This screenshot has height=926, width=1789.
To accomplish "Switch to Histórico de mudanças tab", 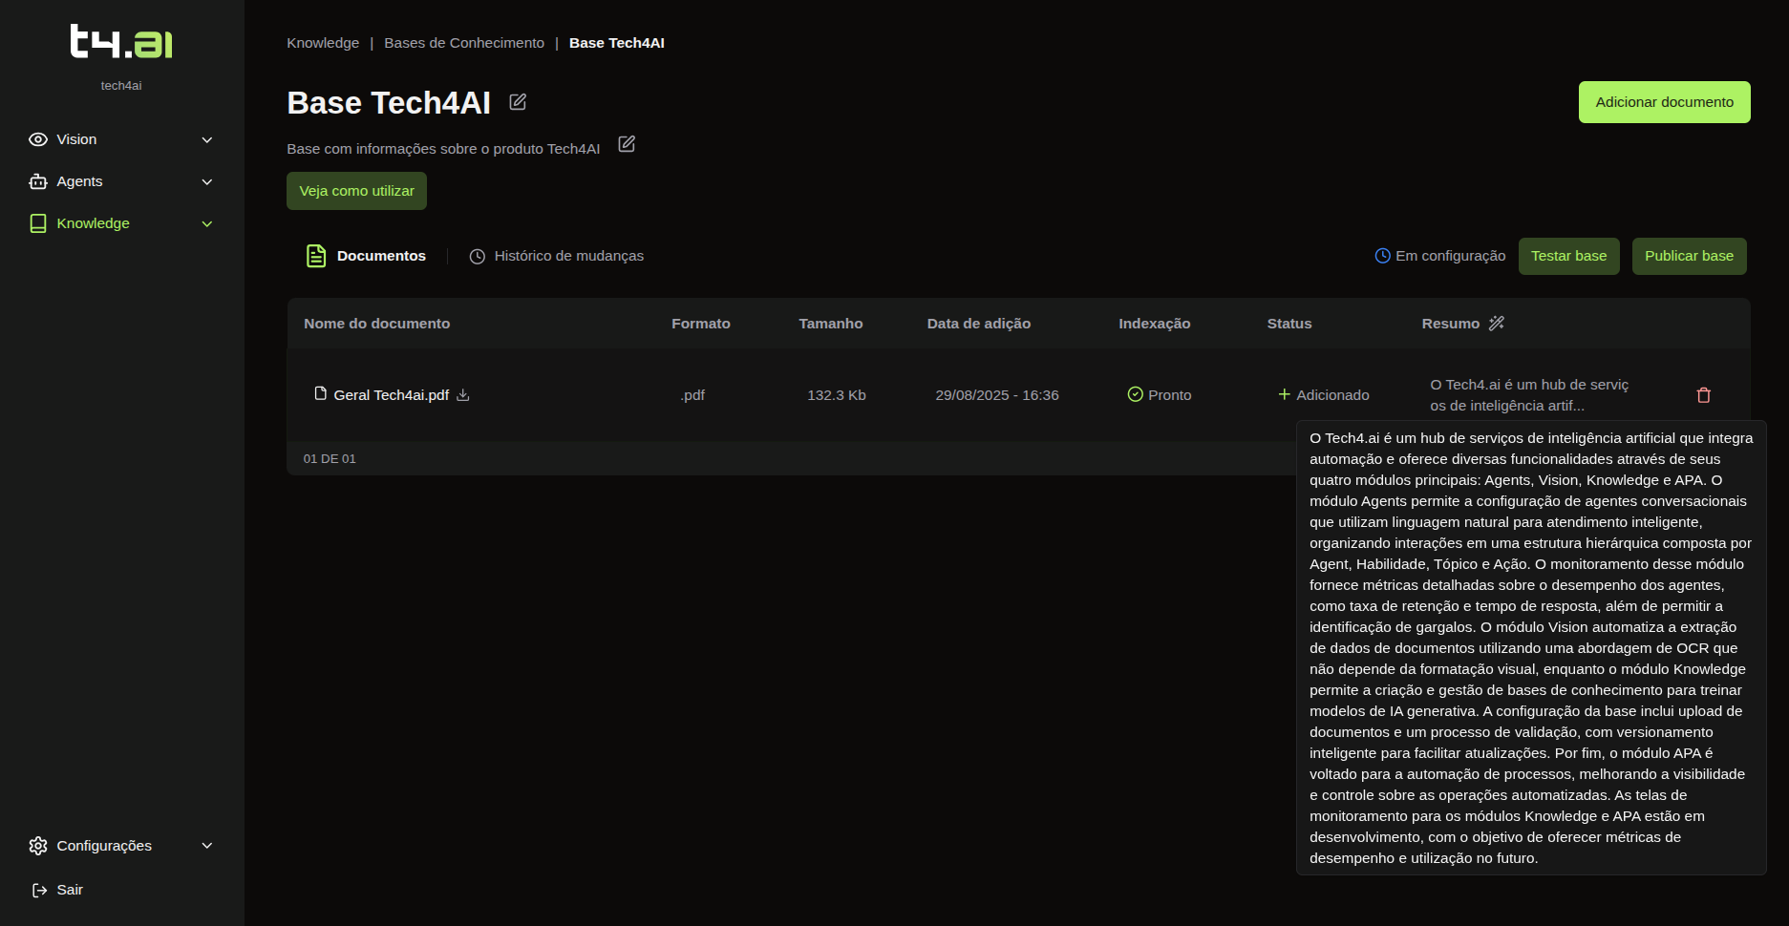I will click(x=556, y=256).
